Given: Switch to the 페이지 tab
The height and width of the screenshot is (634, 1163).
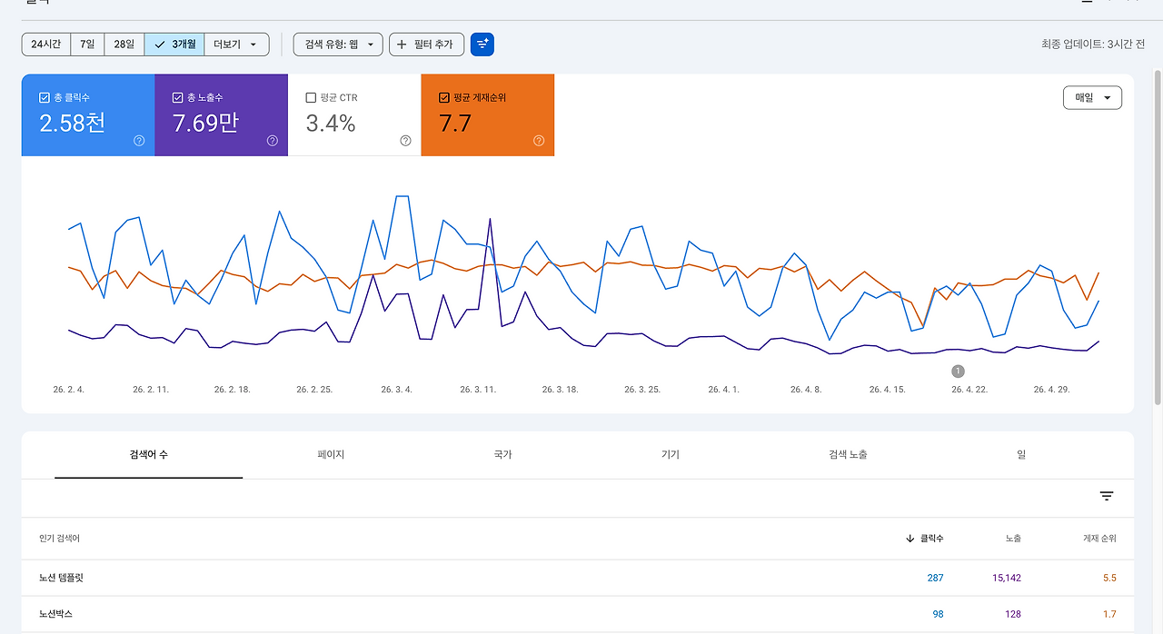Looking at the screenshot, I should pos(331,454).
